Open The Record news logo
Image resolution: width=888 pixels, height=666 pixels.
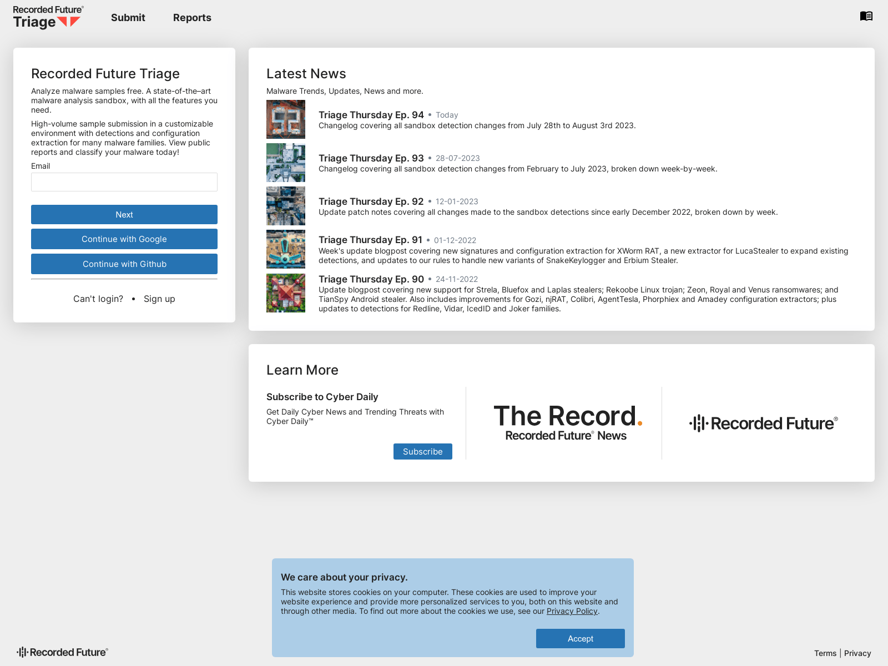tap(567, 423)
